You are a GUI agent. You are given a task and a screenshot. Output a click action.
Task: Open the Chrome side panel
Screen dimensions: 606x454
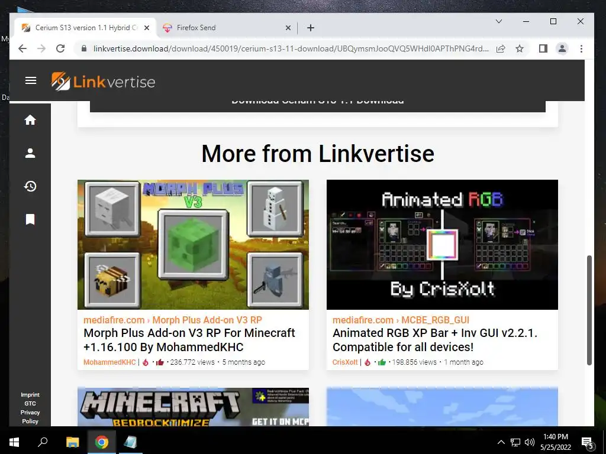(543, 48)
